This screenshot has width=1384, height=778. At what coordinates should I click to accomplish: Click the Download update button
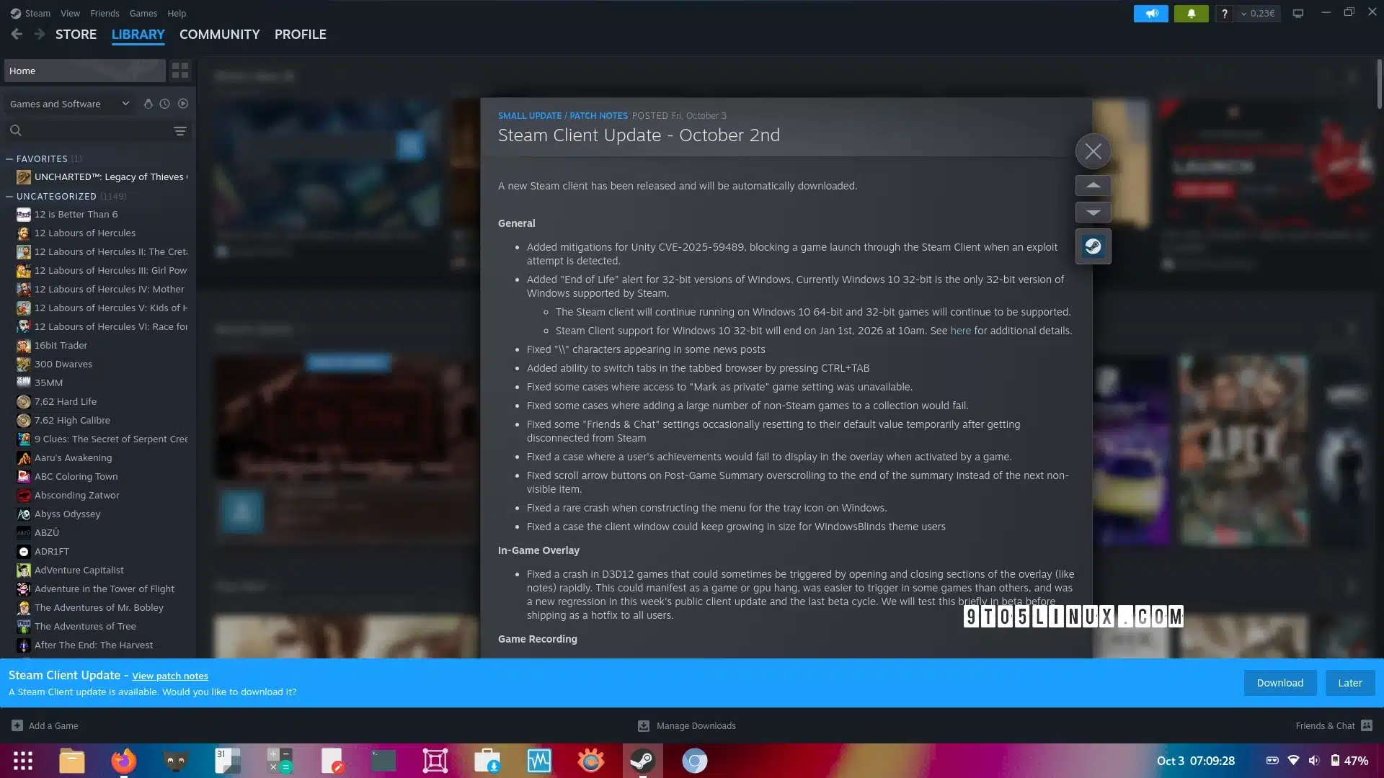[1279, 682]
